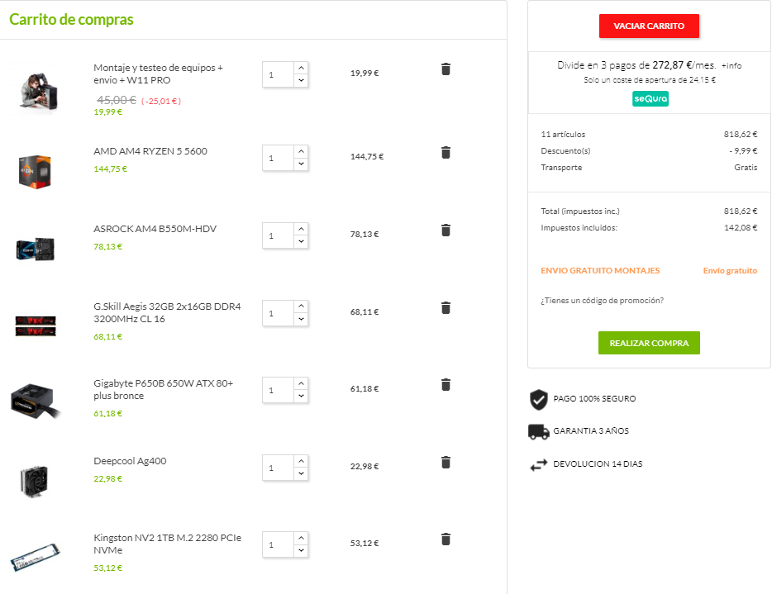Increase Deepcool Ag400 quantity

coord(302,461)
